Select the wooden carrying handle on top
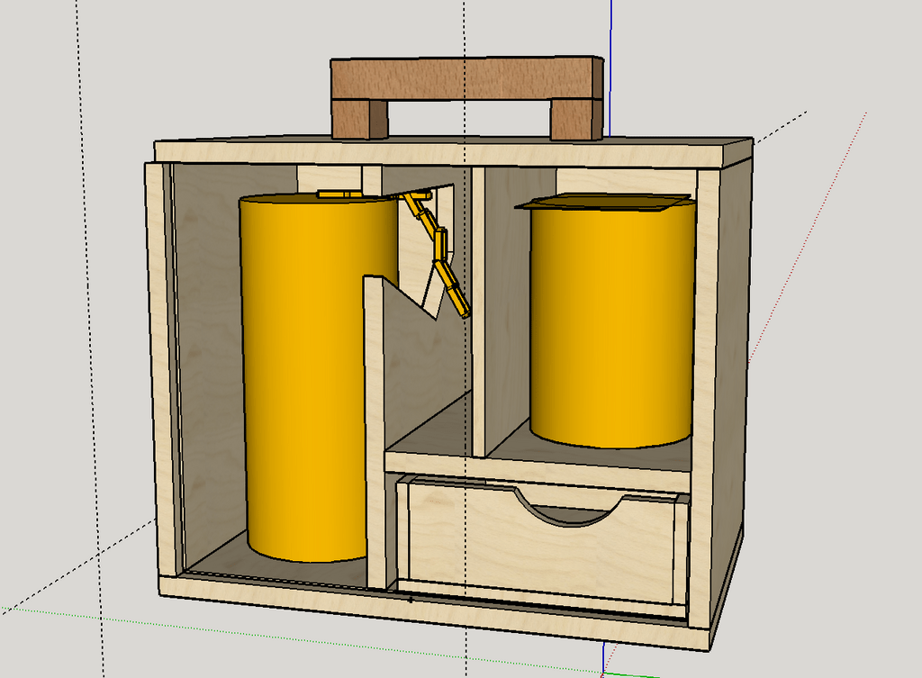Viewport: 922px width, 678px height. [467, 79]
